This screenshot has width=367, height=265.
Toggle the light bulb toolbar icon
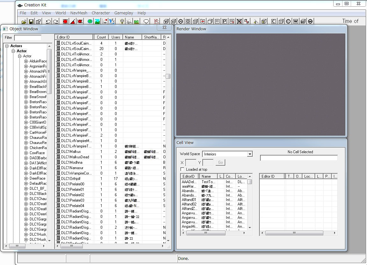coord(122,22)
